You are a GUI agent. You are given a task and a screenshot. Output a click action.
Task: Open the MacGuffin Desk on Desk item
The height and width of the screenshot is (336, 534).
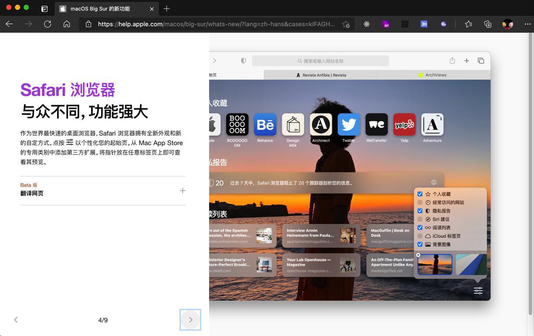click(391, 236)
